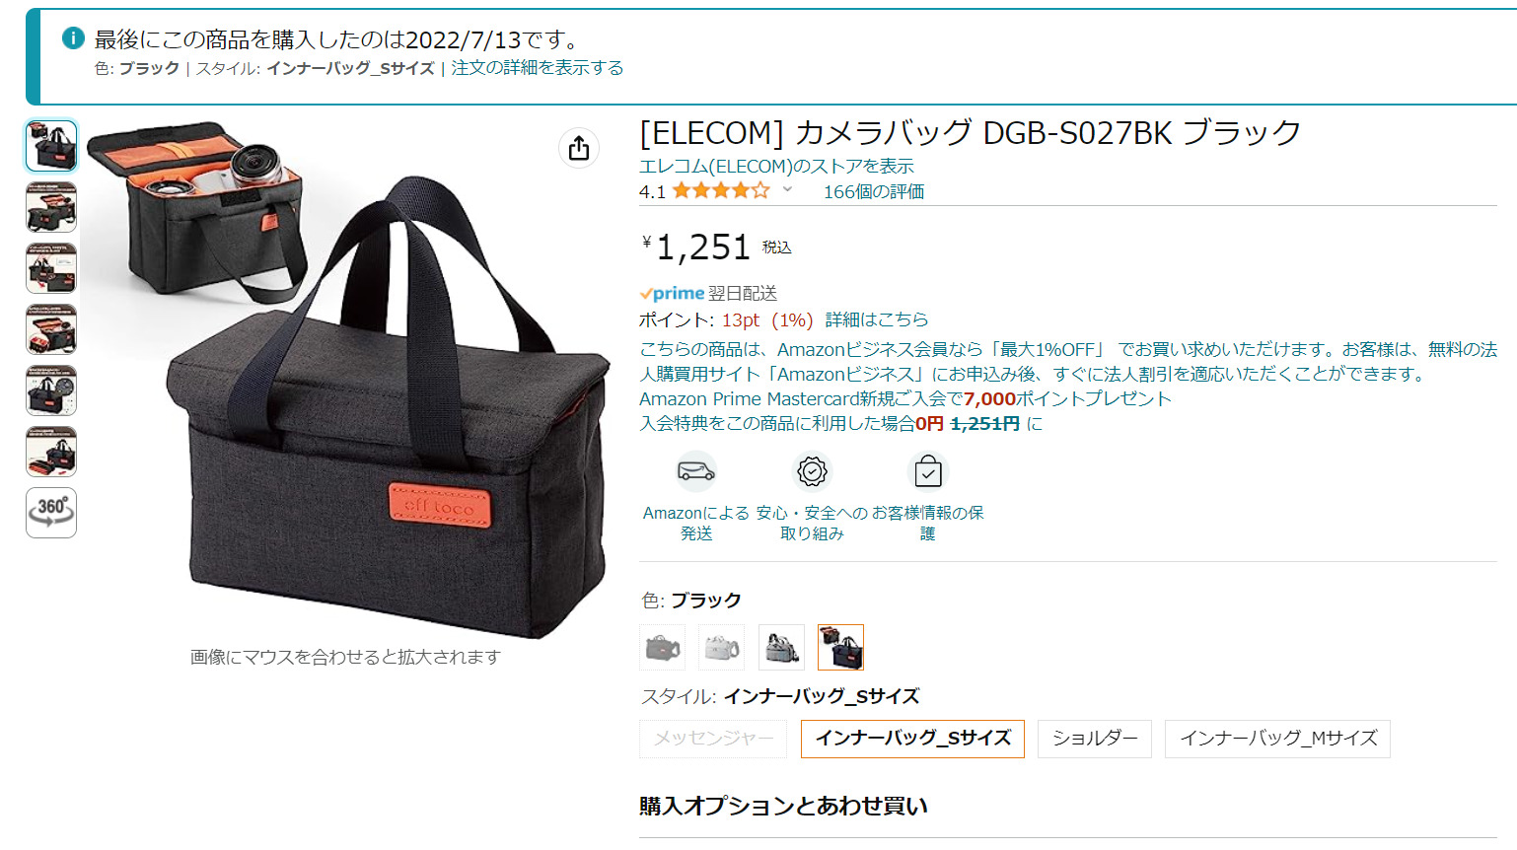Select the second product thumbnail image

pos(51,207)
